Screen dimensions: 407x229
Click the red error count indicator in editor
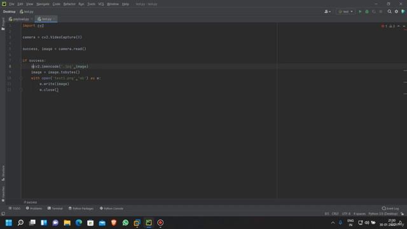tap(384, 26)
